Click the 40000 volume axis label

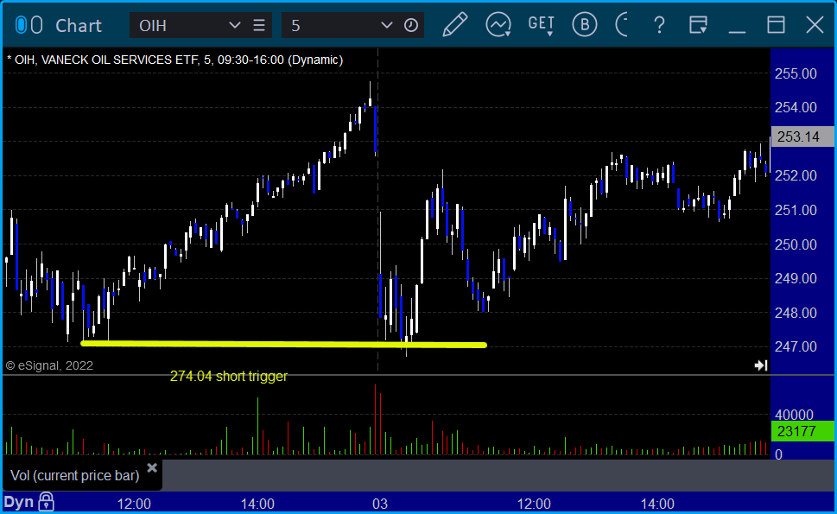point(794,415)
